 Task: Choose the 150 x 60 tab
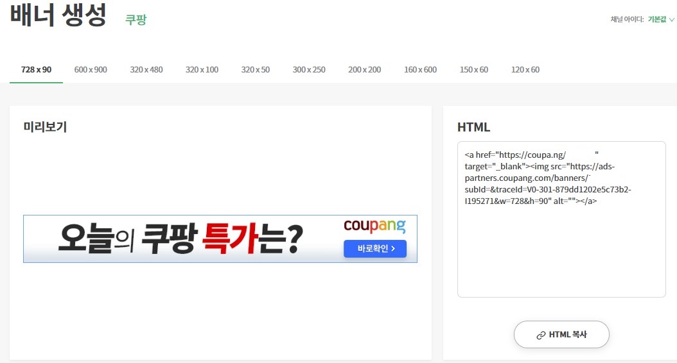(x=474, y=69)
